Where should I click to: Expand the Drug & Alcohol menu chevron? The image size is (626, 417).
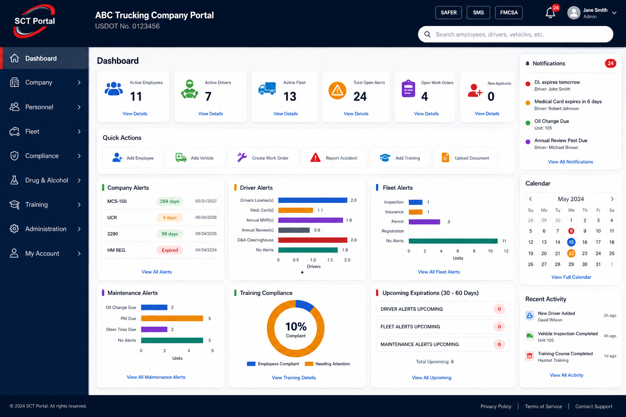[x=79, y=180]
